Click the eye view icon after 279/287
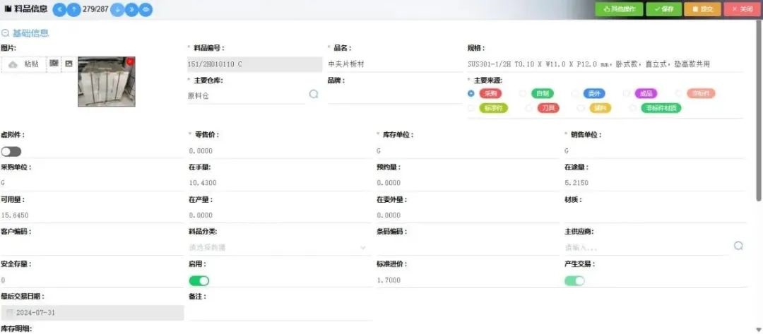The height and width of the screenshot is (334, 763). (x=146, y=9)
